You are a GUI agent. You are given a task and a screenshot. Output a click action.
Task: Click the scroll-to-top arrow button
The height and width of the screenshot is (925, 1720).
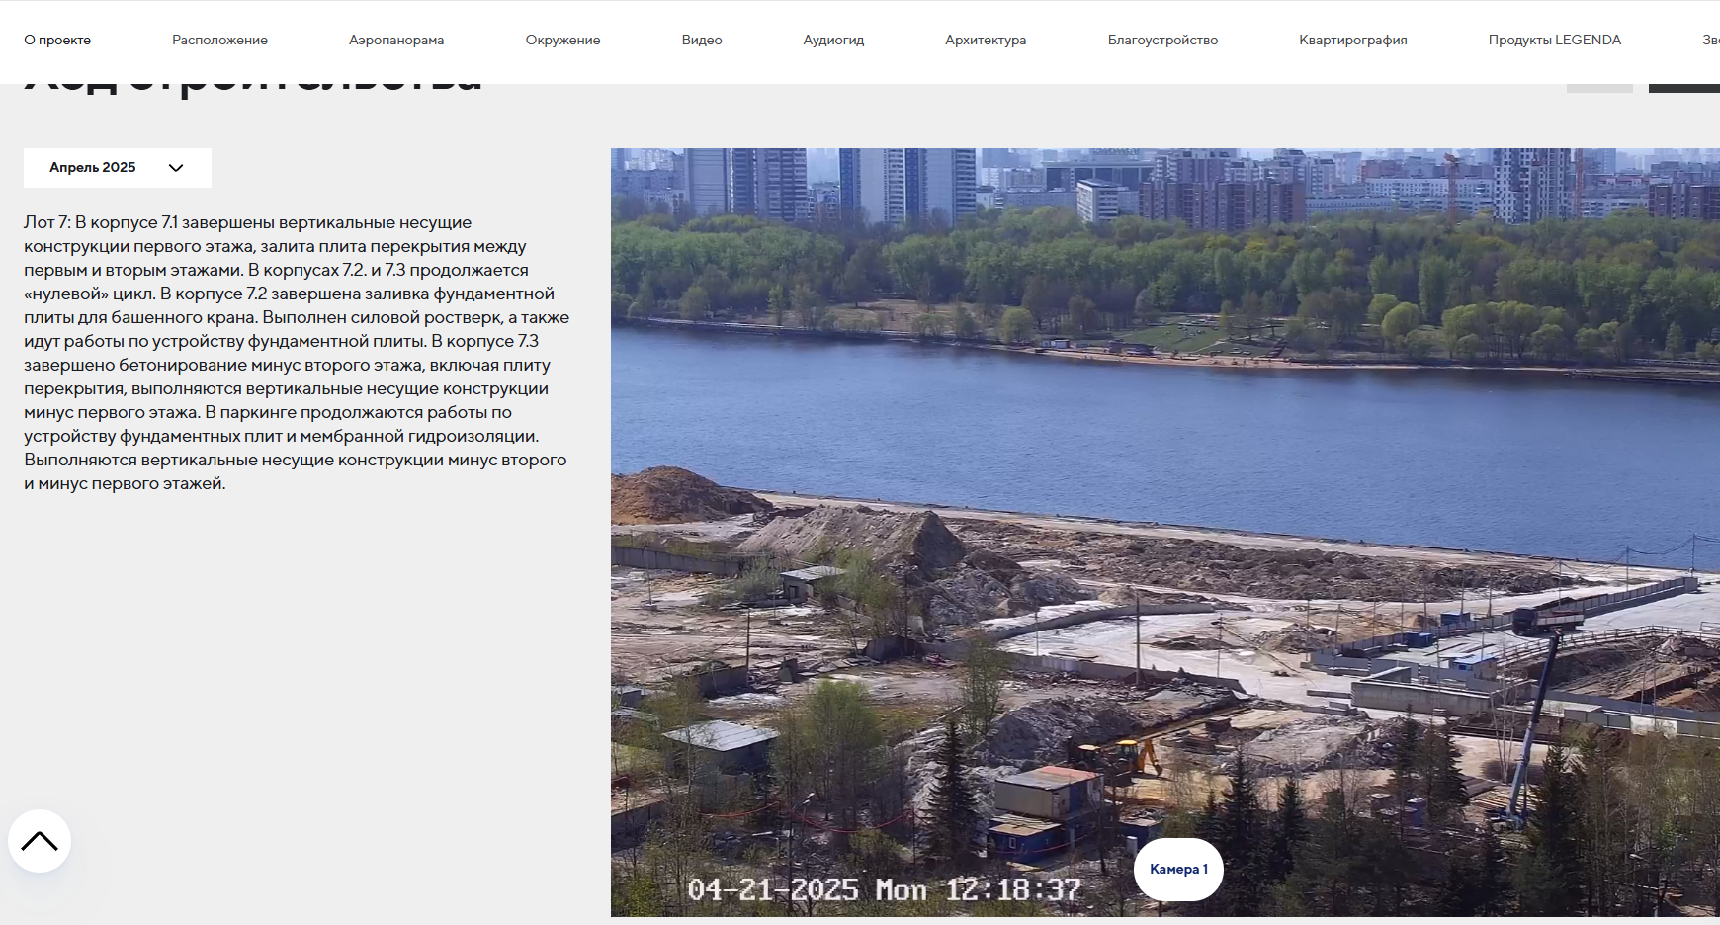click(40, 841)
